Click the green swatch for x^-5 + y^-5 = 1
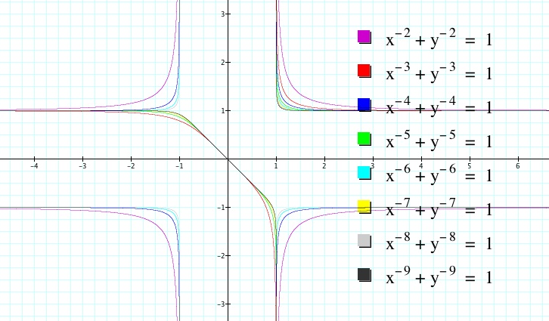Screen dimensions: 549x321 (x=364, y=139)
